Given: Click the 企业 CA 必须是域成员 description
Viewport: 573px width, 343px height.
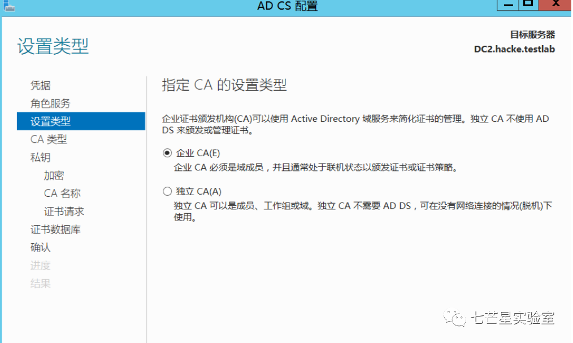Looking at the screenshot, I should pos(316,168).
